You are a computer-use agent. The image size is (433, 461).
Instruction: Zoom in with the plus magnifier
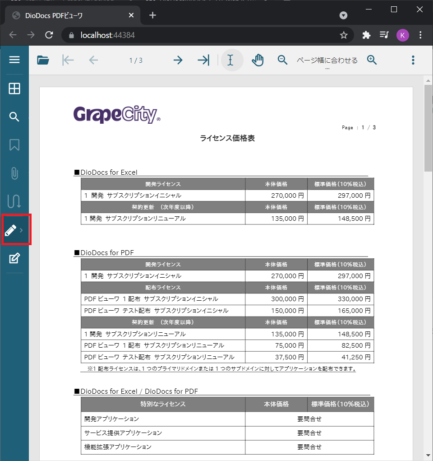[x=372, y=60]
